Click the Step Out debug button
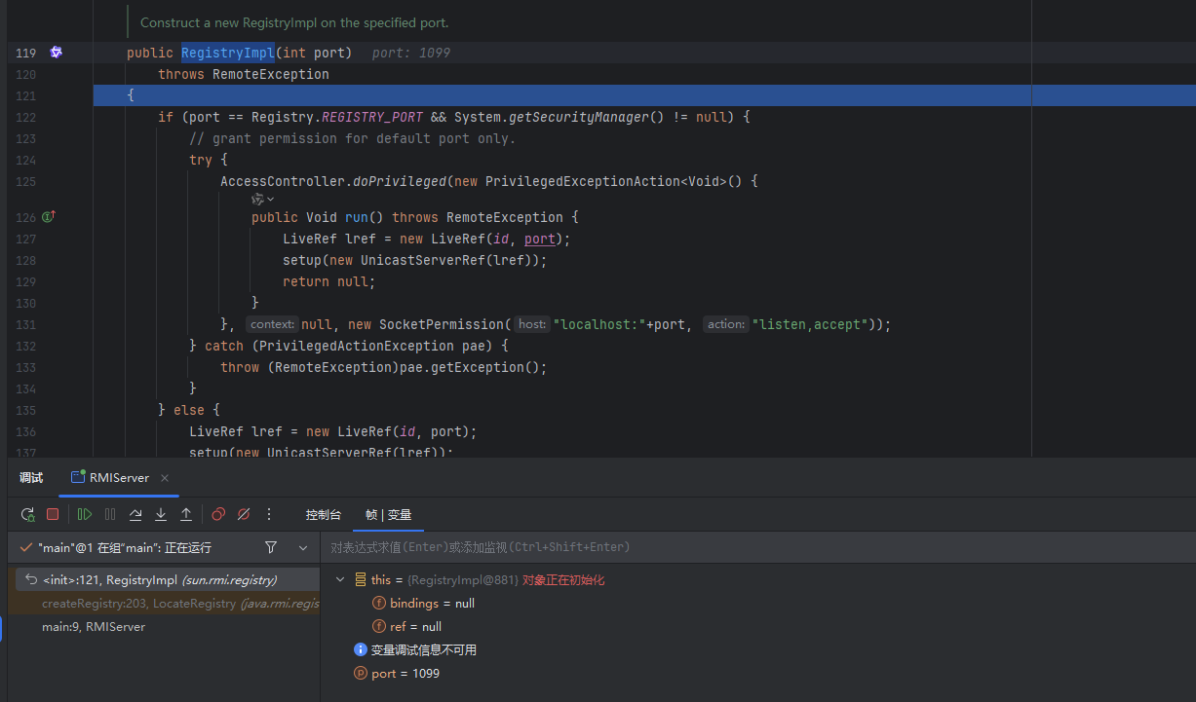The width and height of the screenshot is (1196, 702). click(x=186, y=514)
